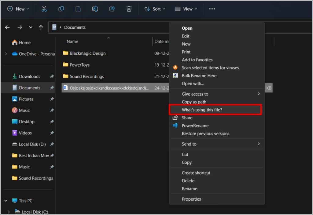Select Downloads in the sidebar
This screenshot has height=215, width=313.
point(29,76)
